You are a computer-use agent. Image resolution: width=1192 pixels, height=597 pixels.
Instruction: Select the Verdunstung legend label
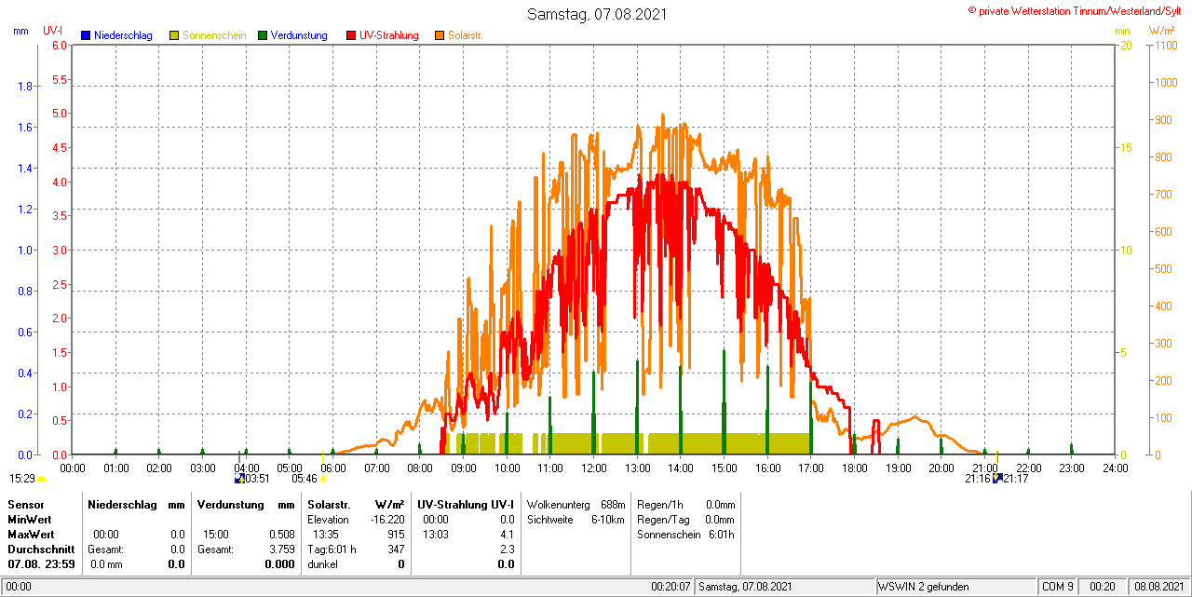tap(299, 35)
